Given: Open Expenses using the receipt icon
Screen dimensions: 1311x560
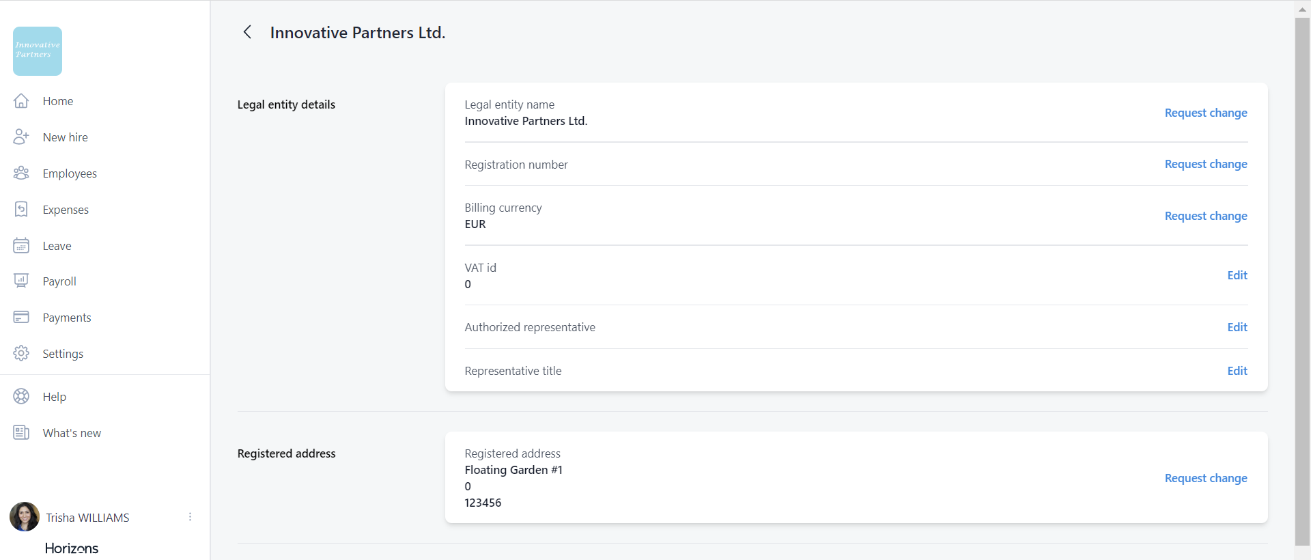Looking at the screenshot, I should pyautogui.click(x=21, y=210).
